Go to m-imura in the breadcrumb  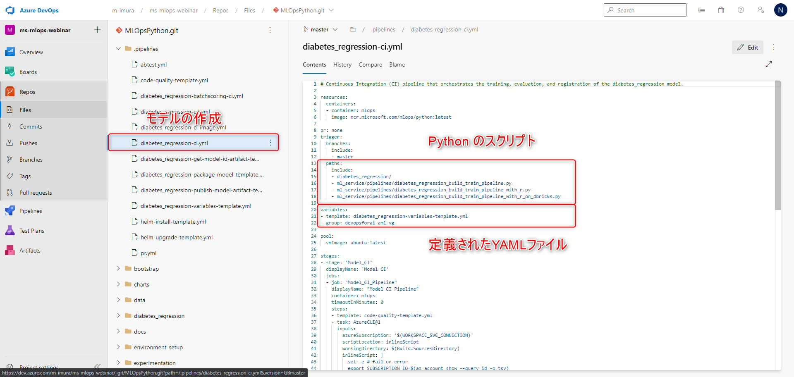[x=123, y=10]
